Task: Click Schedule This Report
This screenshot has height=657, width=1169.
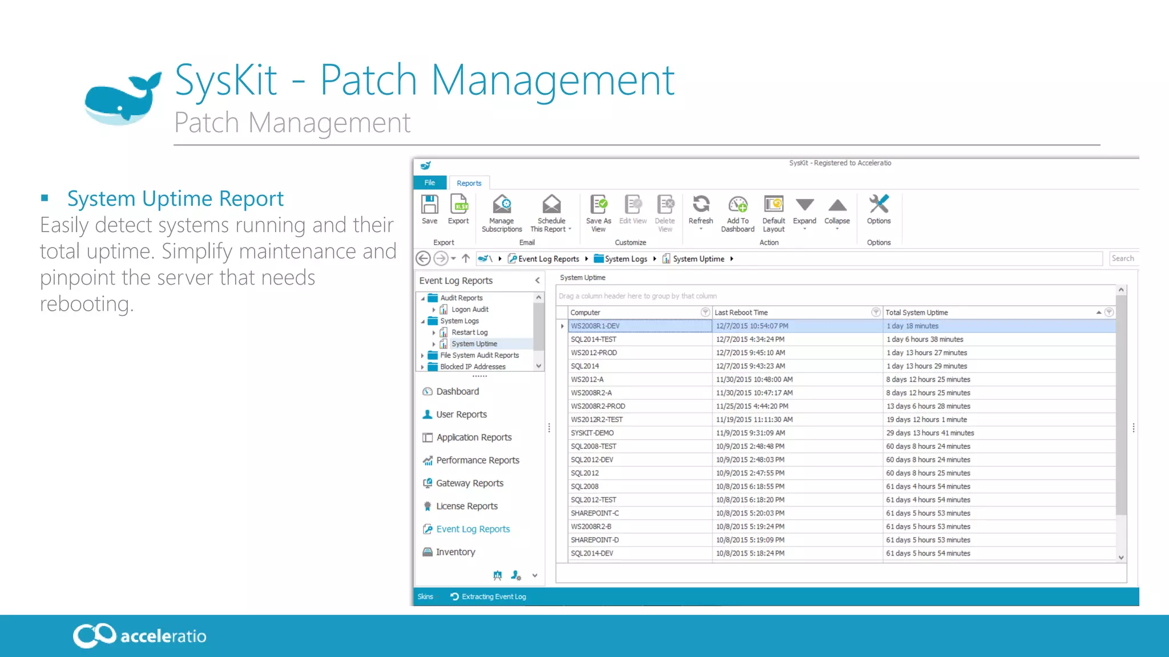Action: (551, 214)
